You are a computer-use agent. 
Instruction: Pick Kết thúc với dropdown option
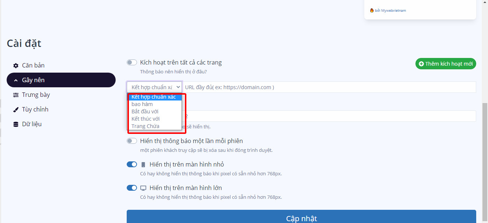pos(145,119)
